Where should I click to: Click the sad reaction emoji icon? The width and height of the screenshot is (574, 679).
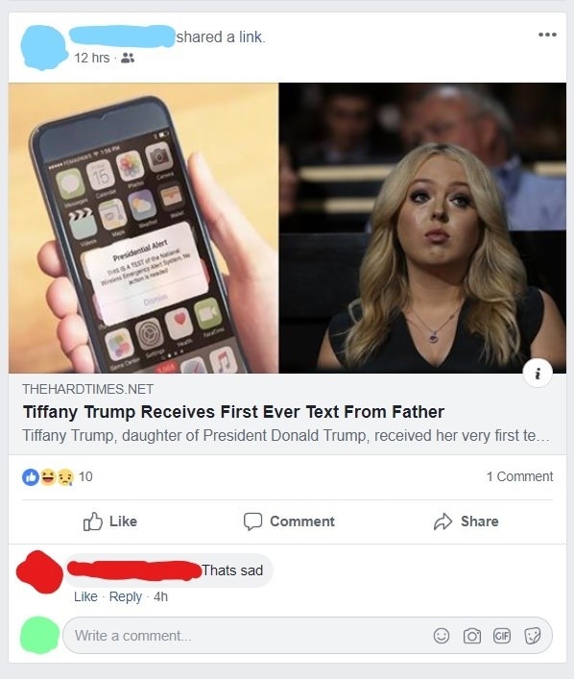pos(65,476)
